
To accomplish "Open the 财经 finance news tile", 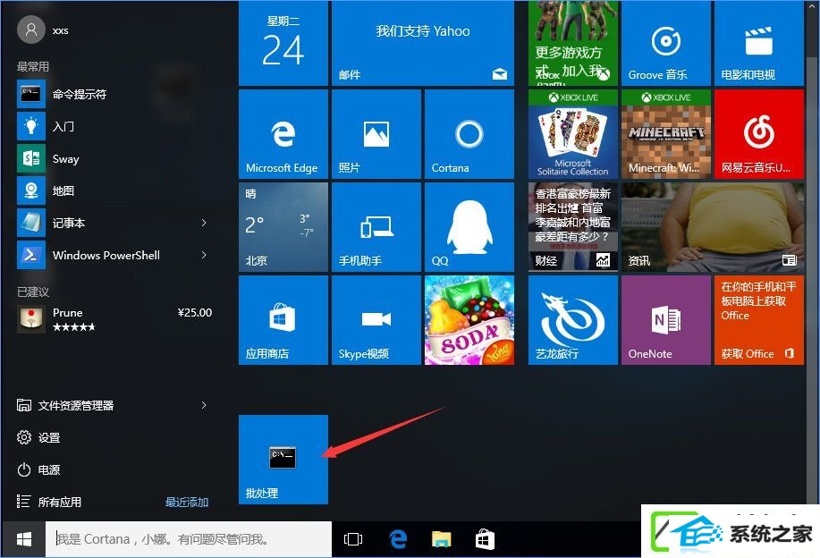I will (572, 227).
